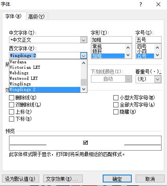This screenshot has height=186, width=167.
Task: Click the 确定 button
Action: click(x=117, y=179)
